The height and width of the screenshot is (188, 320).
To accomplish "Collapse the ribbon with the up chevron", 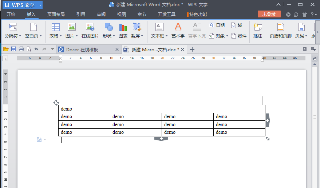I will [278, 4].
